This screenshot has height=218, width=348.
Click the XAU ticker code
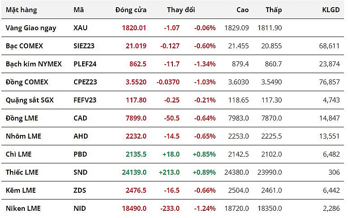(80, 28)
